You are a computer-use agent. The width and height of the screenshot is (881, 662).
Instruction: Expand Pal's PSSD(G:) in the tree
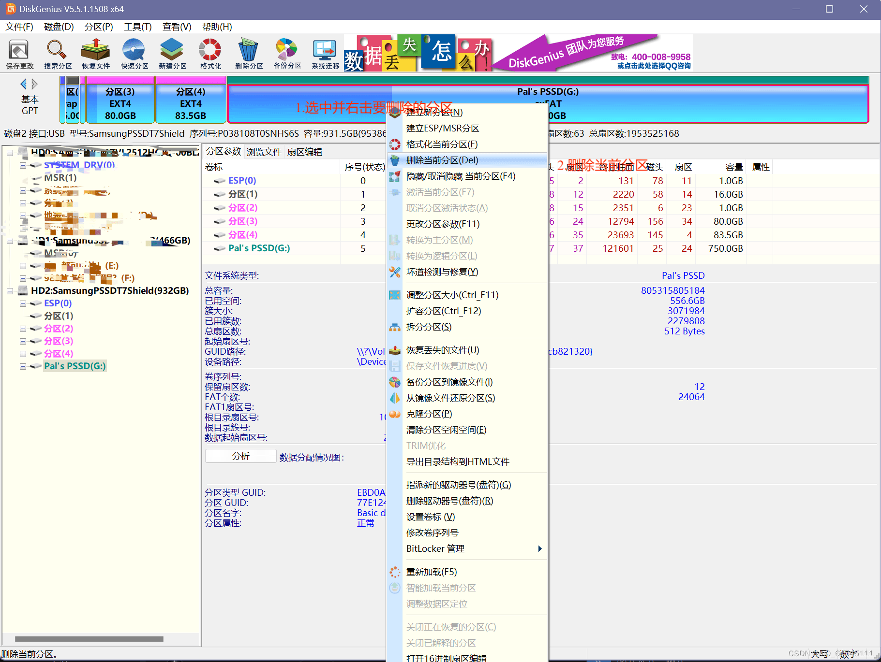tap(23, 366)
